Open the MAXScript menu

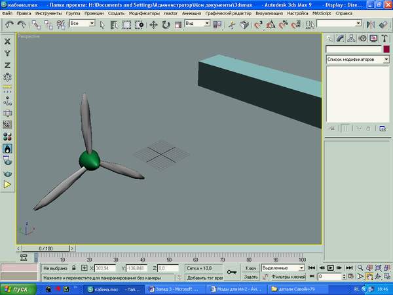322,13
